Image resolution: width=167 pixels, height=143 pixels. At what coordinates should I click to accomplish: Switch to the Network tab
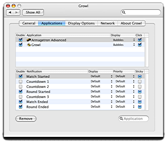(x=108, y=23)
